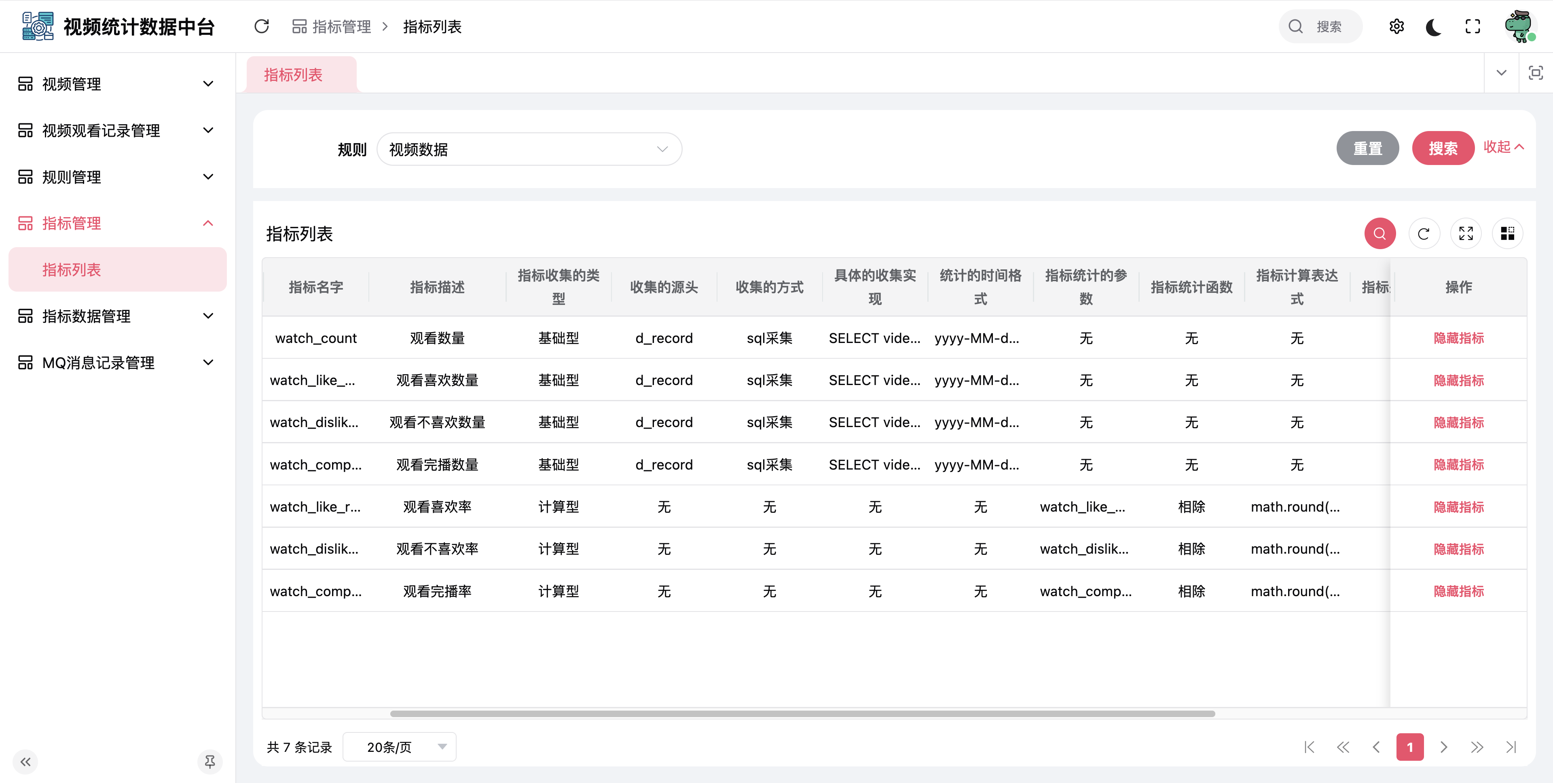Click the horizontal table scrollbar
The width and height of the screenshot is (1553, 783).
tap(802, 714)
